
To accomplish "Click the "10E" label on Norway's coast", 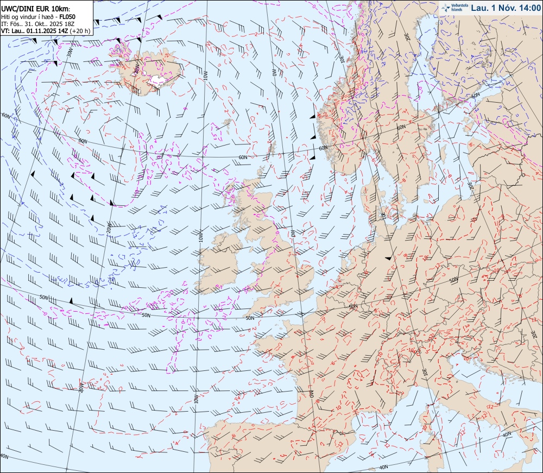I will pyautogui.click(x=342, y=59).
